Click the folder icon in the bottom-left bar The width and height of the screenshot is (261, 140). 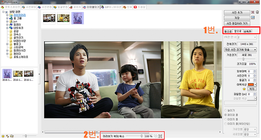tap(12, 136)
